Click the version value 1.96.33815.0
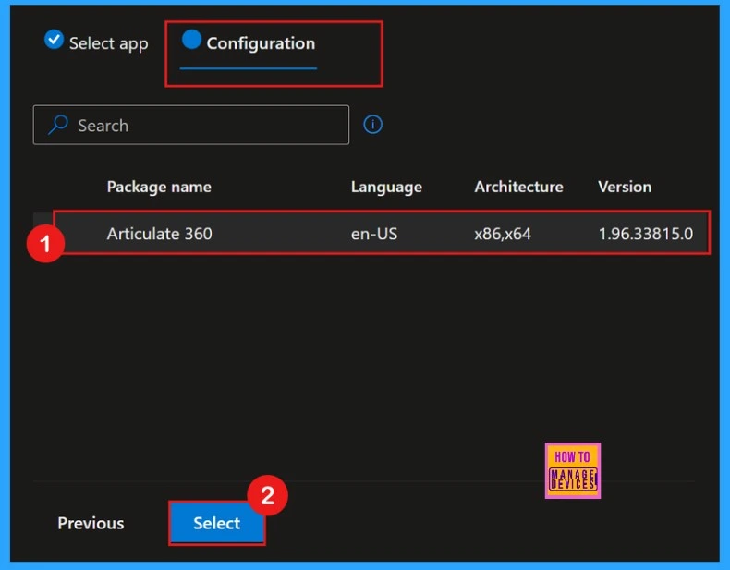 pyautogui.click(x=646, y=234)
